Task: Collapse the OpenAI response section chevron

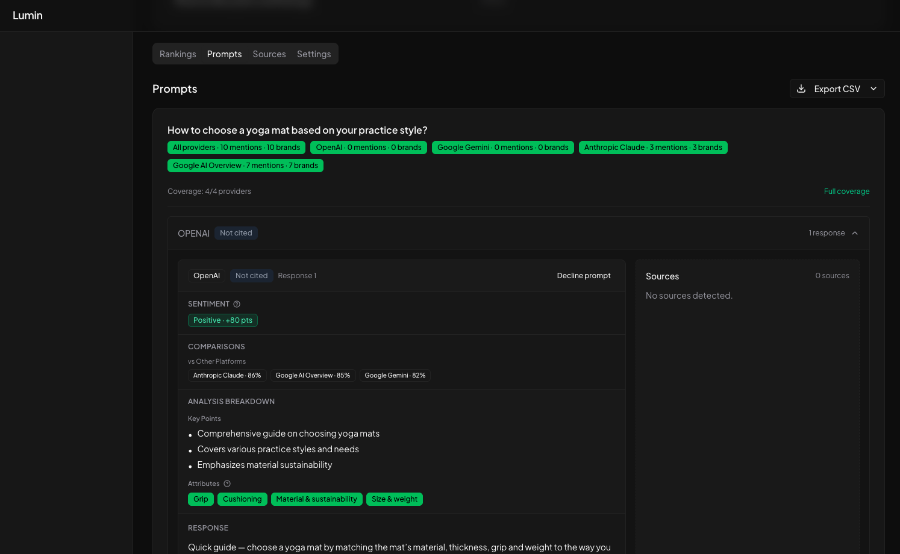Action: click(x=855, y=233)
